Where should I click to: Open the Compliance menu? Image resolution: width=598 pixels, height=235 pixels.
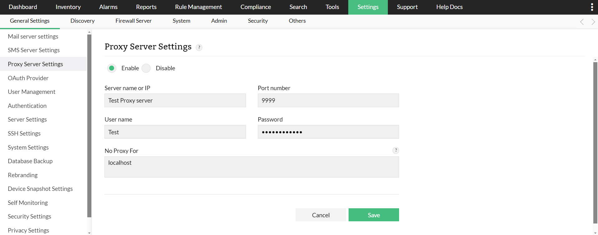pyautogui.click(x=255, y=7)
